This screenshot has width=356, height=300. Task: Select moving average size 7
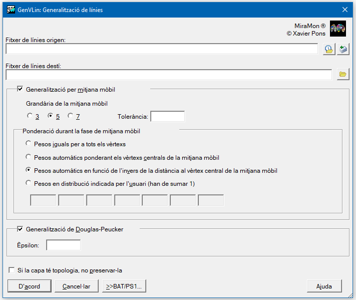tap(71, 116)
